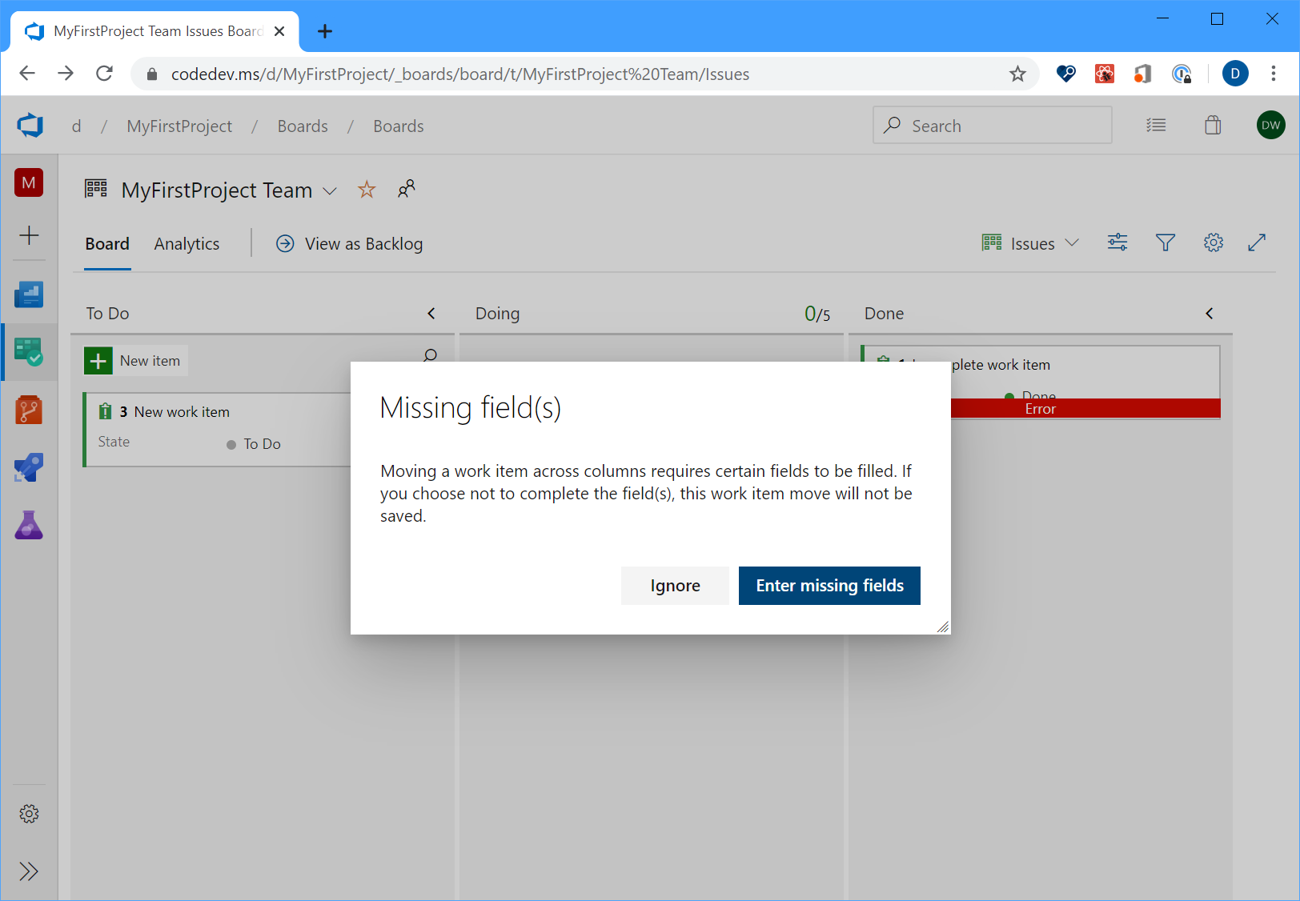Open the configure view settings sliders

[1117, 242]
